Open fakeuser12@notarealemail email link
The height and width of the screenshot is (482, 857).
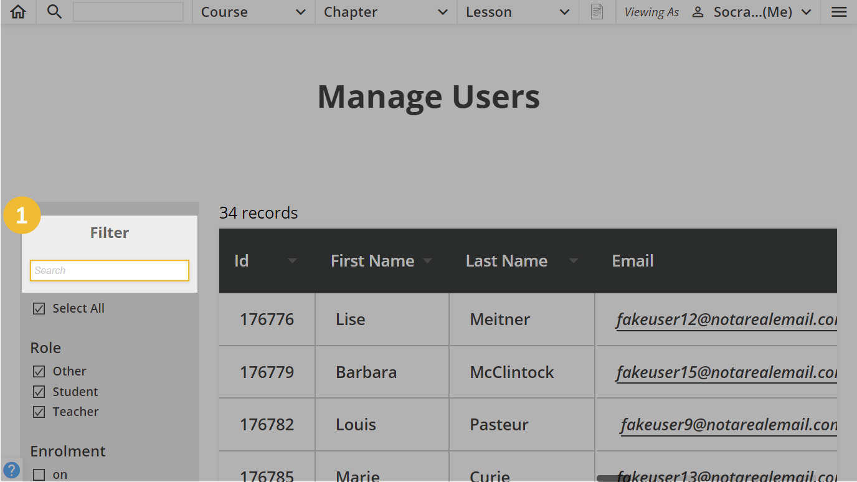[x=726, y=319]
